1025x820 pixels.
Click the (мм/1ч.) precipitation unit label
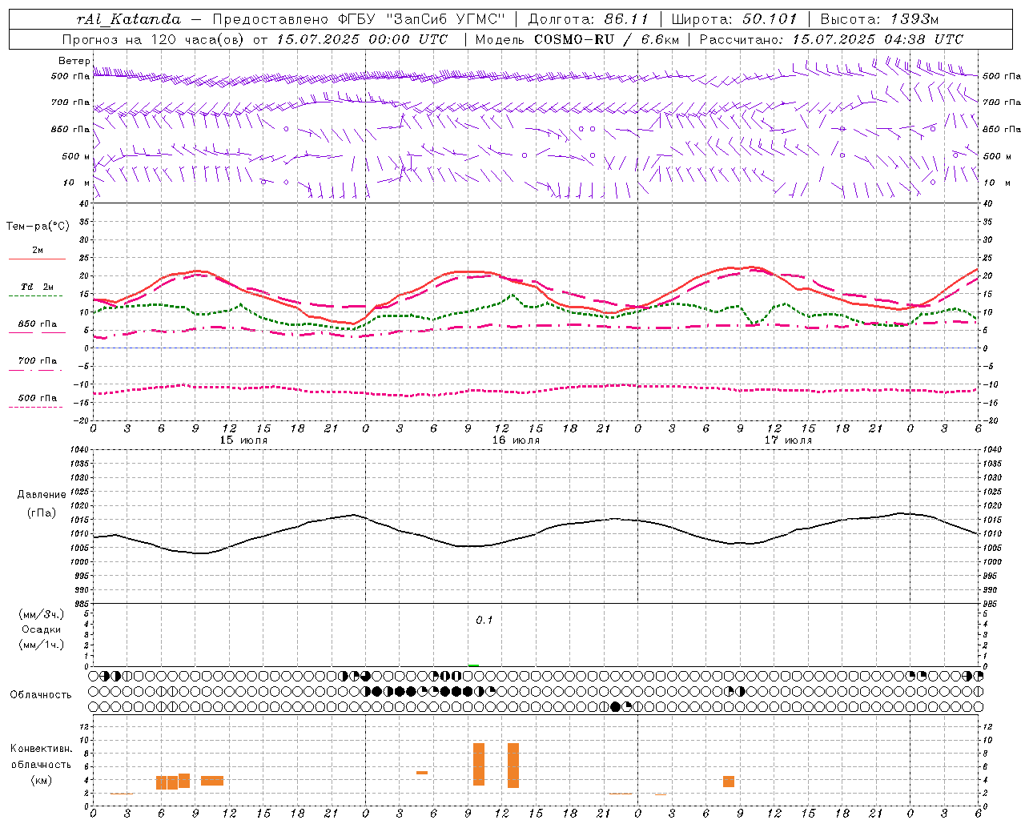[41, 645]
